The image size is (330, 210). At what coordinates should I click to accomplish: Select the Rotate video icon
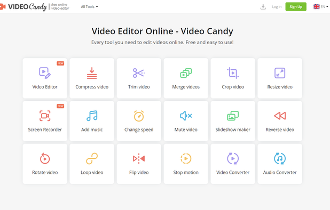45,158
